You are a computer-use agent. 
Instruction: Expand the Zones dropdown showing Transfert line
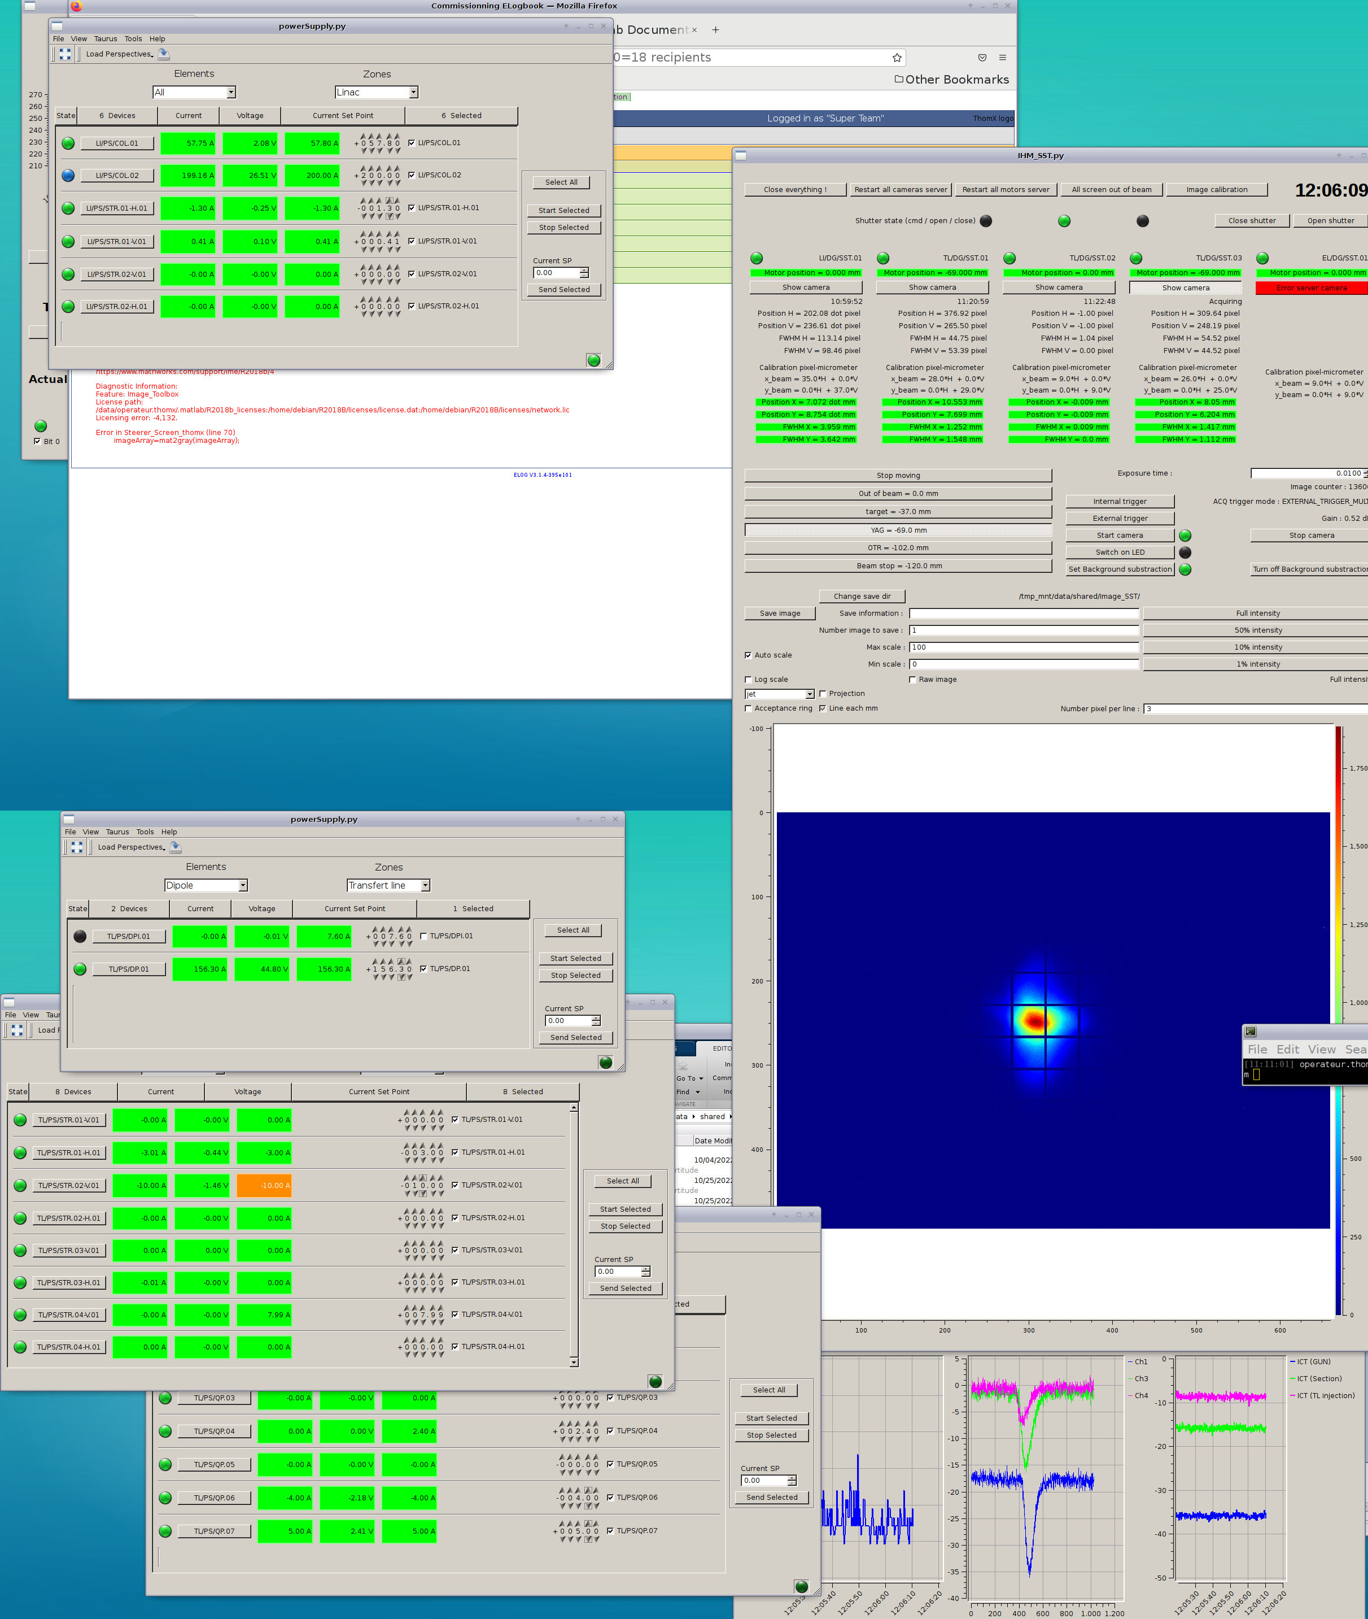point(388,885)
